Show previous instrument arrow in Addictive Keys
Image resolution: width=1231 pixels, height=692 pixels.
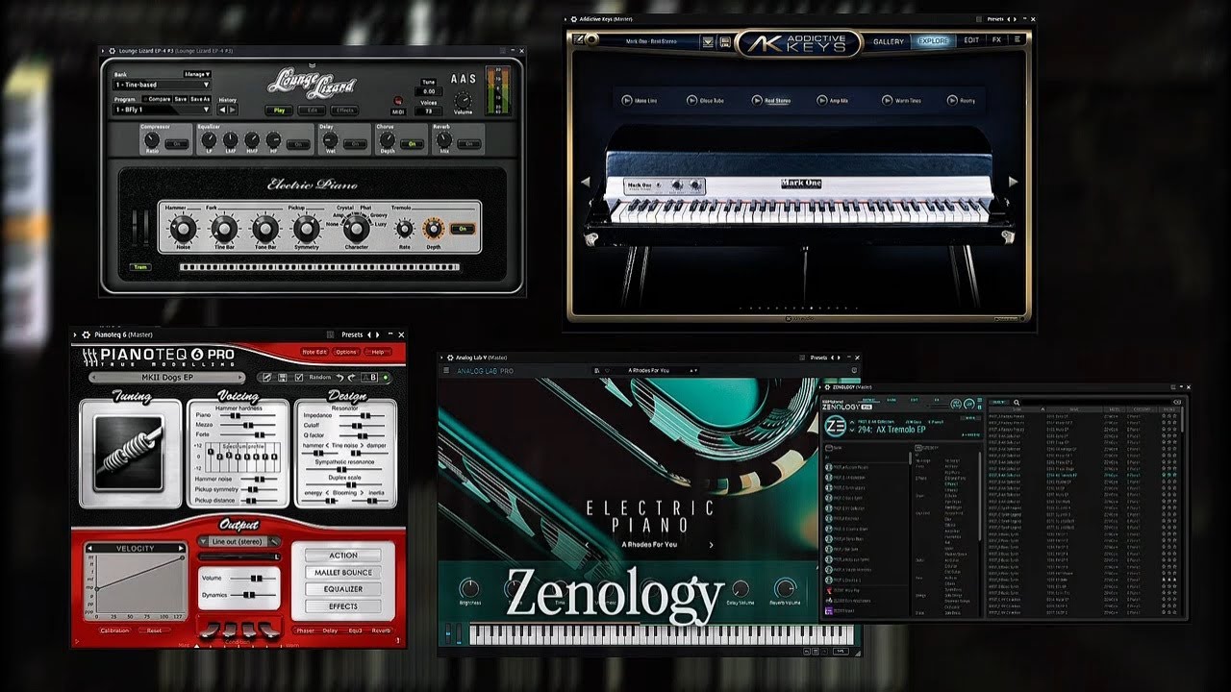point(585,181)
